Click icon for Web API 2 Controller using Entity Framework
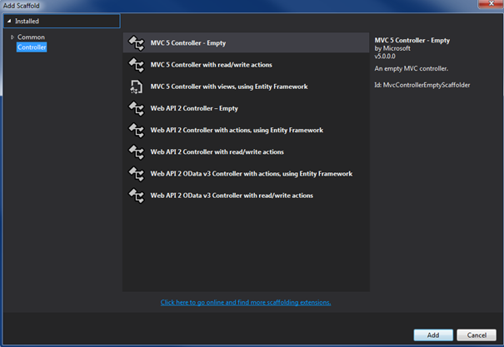This screenshot has width=504, height=347. point(136,130)
